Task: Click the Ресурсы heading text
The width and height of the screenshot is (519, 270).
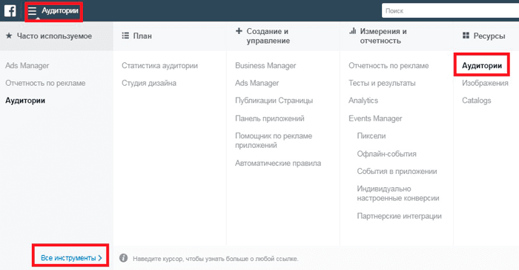Action: point(489,36)
